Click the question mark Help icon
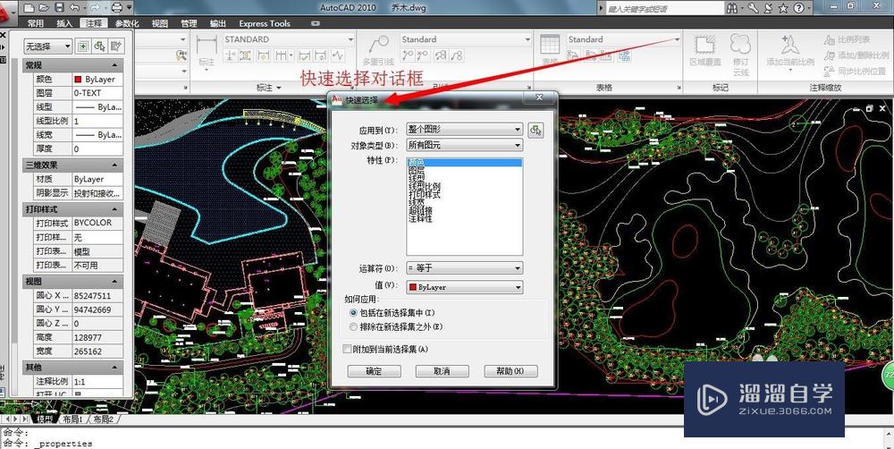This screenshot has width=894, height=449. 798,8
